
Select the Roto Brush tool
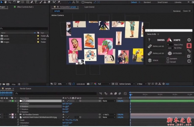click(54, 2)
